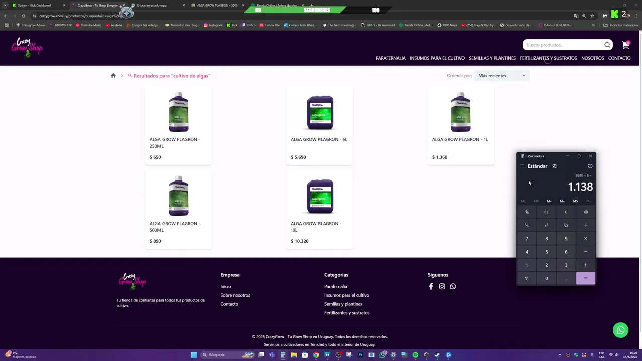This screenshot has width=642, height=361.
Task: Click the Calculator equals key
Action: pos(585,278)
